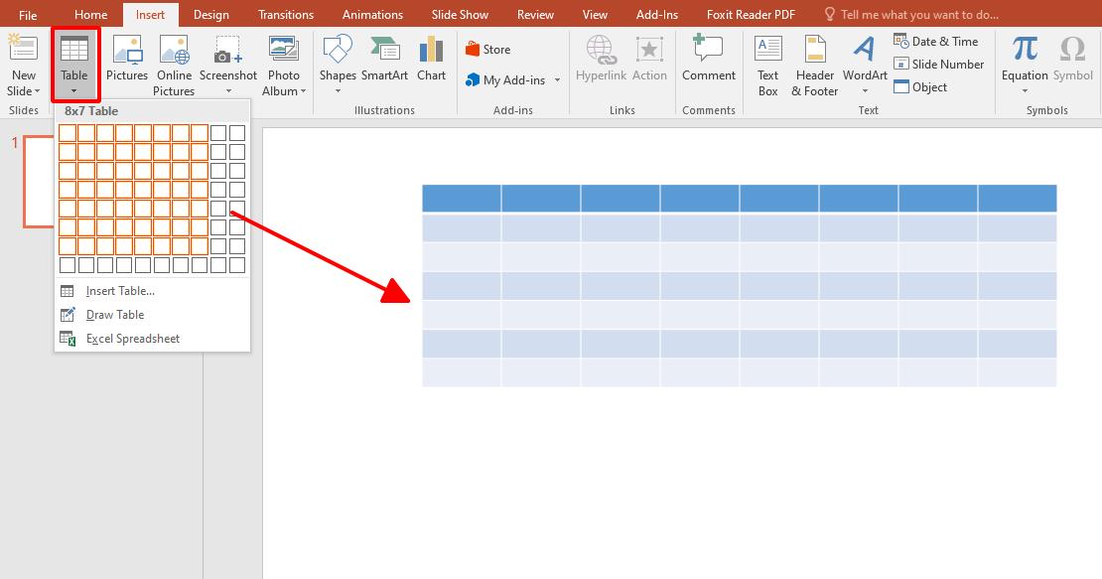
Task: Open the Equation tool
Action: pos(1023,60)
